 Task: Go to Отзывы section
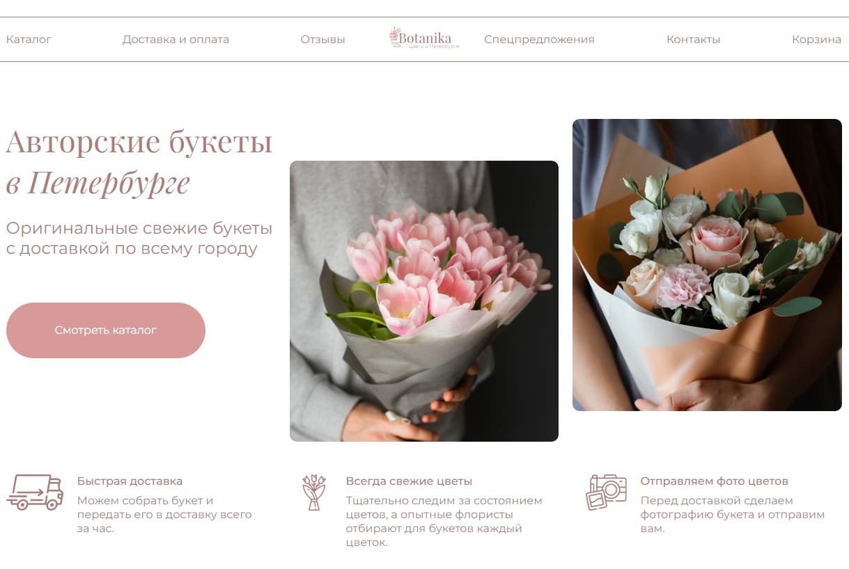pyautogui.click(x=322, y=40)
